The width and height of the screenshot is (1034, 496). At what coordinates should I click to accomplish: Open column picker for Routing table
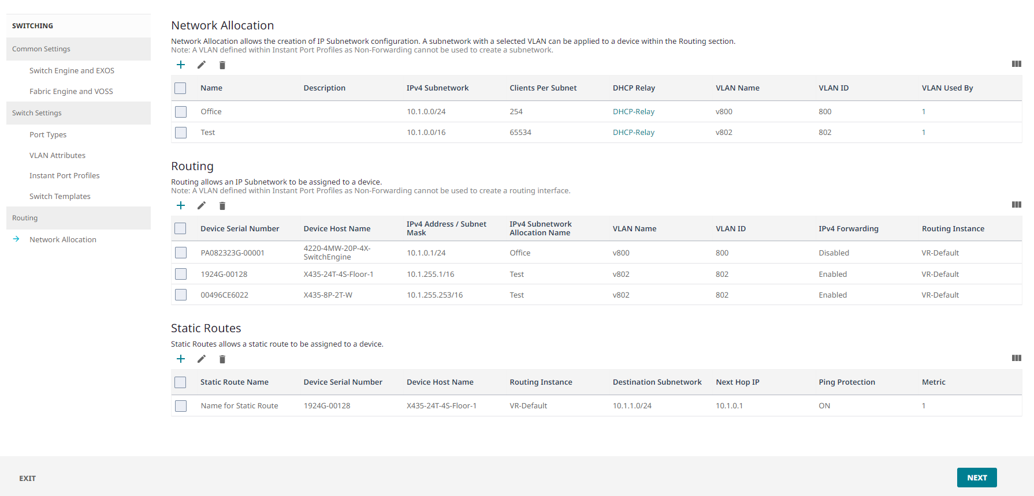pos(1016,205)
